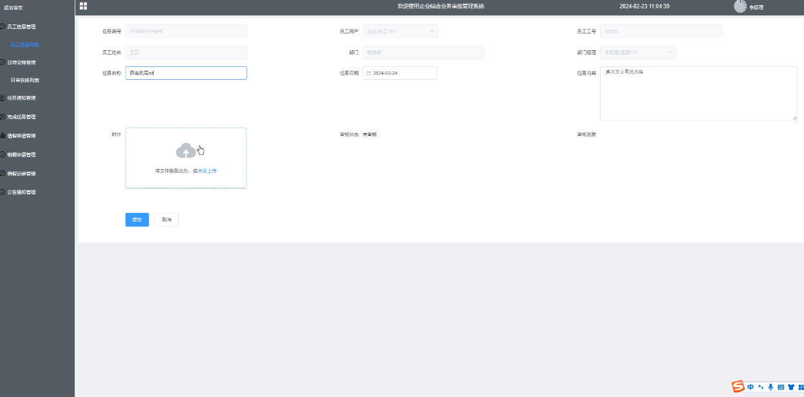Click the 附件 label
This screenshot has width=804, height=397.
point(116,135)
